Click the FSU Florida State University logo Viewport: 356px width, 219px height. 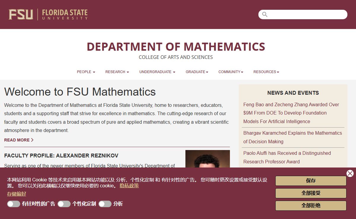coord(48,15)
